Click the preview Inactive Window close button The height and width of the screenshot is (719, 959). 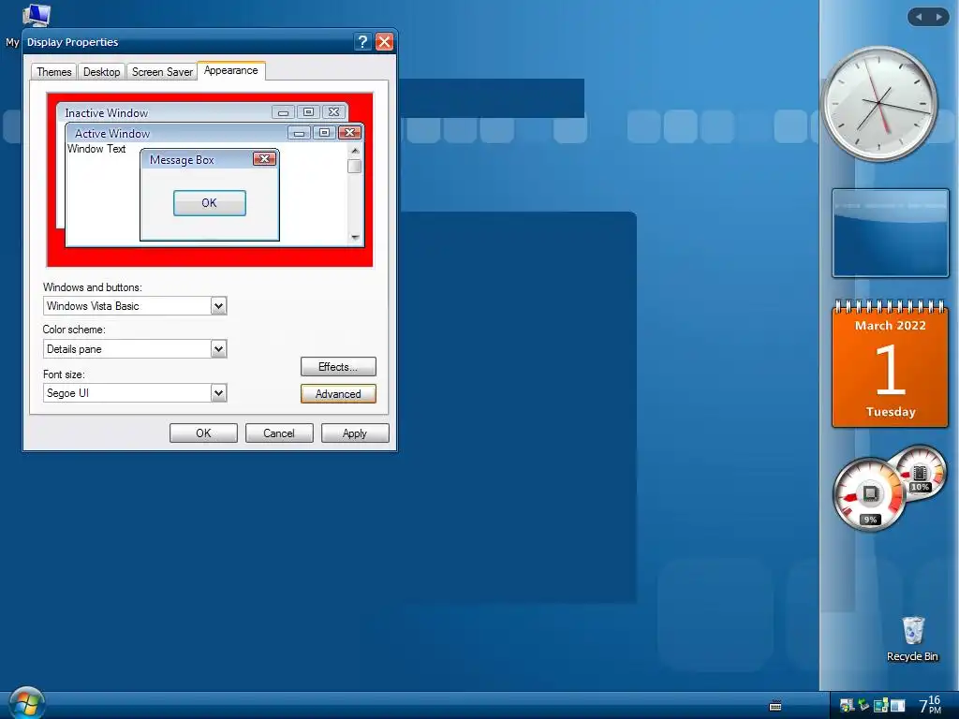333,112
